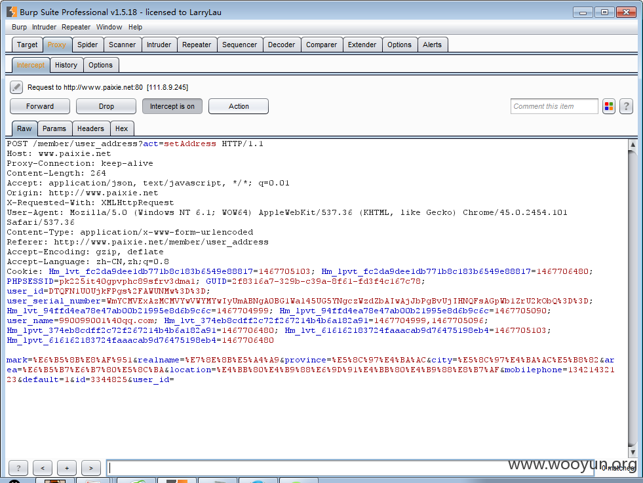Switch to the Spider tab
The image size is (643, 483).
tap(88, 45)
